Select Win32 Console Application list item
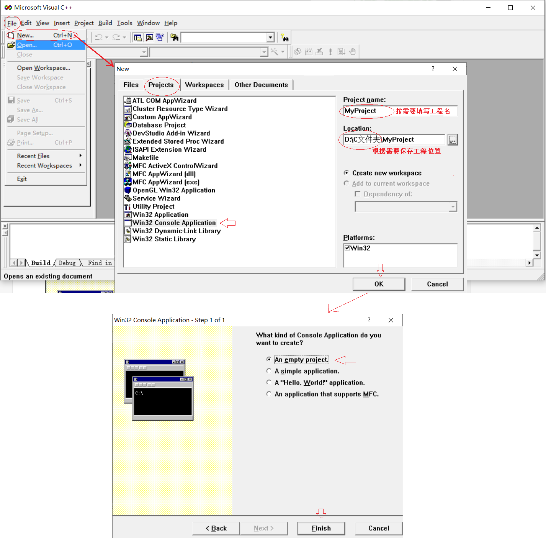Viewport: 546px width, 542px height. [x=174, y=223]
